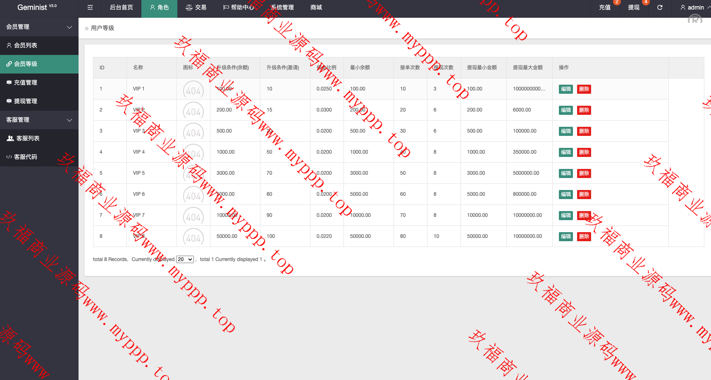The height and width of the screenshot is (380, 711).
Task: Click 删除 button for the VIP 5 row
Action: [x=584, y=173]
